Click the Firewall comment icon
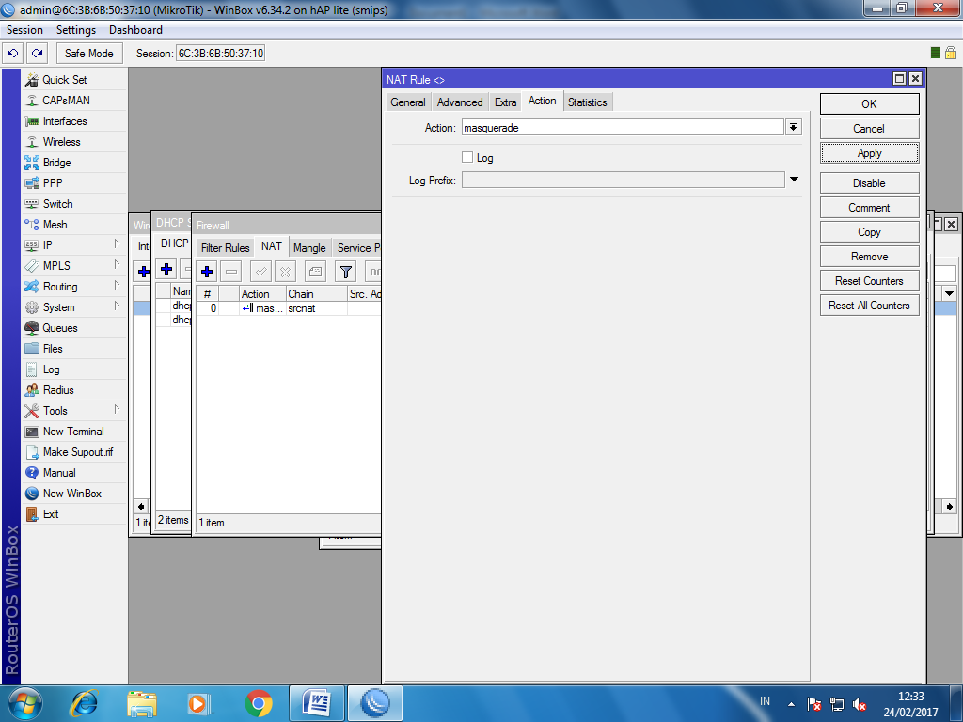Screen dimensions: 963x722 (315, 272)
